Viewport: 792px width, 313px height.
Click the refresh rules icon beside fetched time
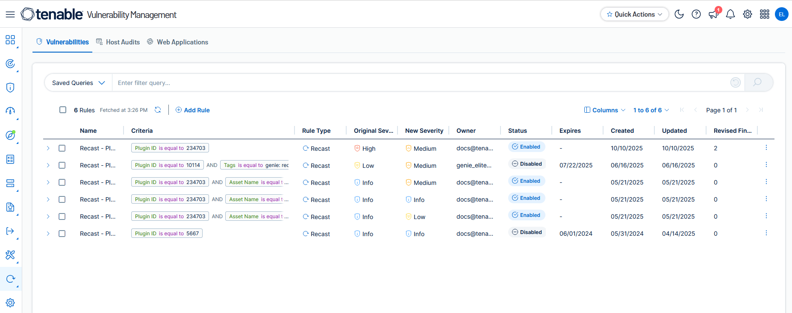[x=158, y=110]
